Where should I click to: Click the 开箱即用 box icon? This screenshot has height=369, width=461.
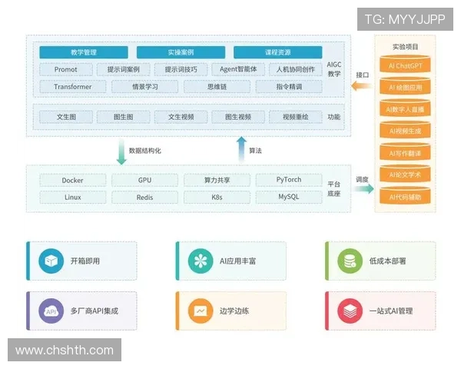click(x=51, y=261)
